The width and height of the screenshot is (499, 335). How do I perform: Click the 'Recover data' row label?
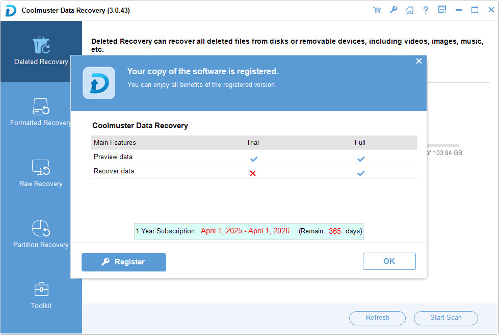pos(114,171)
